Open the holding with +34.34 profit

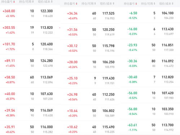tap(90, 16)
